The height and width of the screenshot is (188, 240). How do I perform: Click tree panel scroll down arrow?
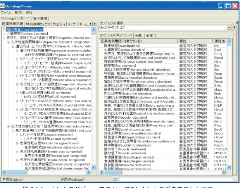point(93,167)
